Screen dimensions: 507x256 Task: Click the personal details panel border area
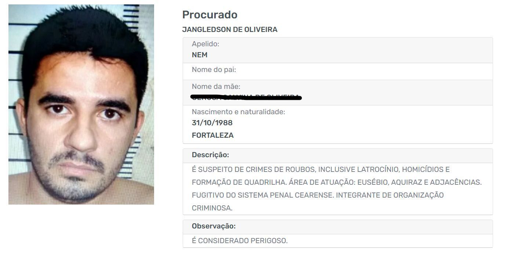click(x=338, y=90)
